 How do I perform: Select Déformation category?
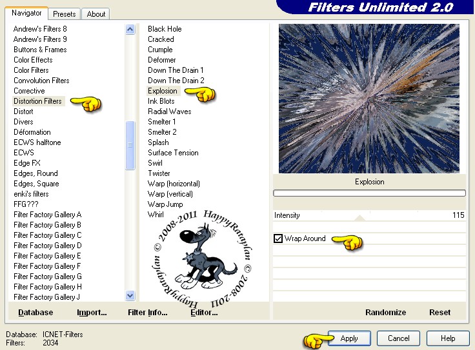[32, 132]
